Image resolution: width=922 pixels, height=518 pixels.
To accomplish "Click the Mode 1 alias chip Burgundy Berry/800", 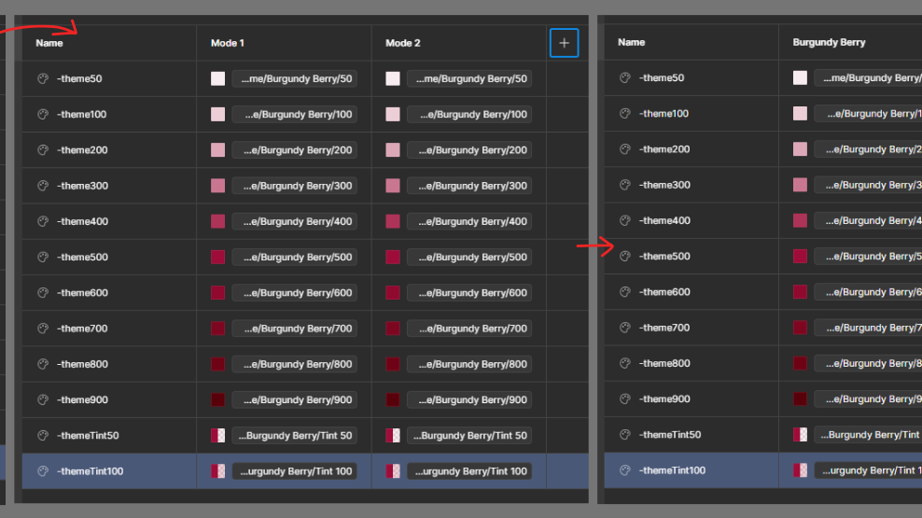I will 295,364.
